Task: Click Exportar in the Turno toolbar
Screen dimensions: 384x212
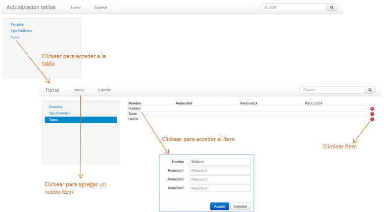Action: click(104, 90)
